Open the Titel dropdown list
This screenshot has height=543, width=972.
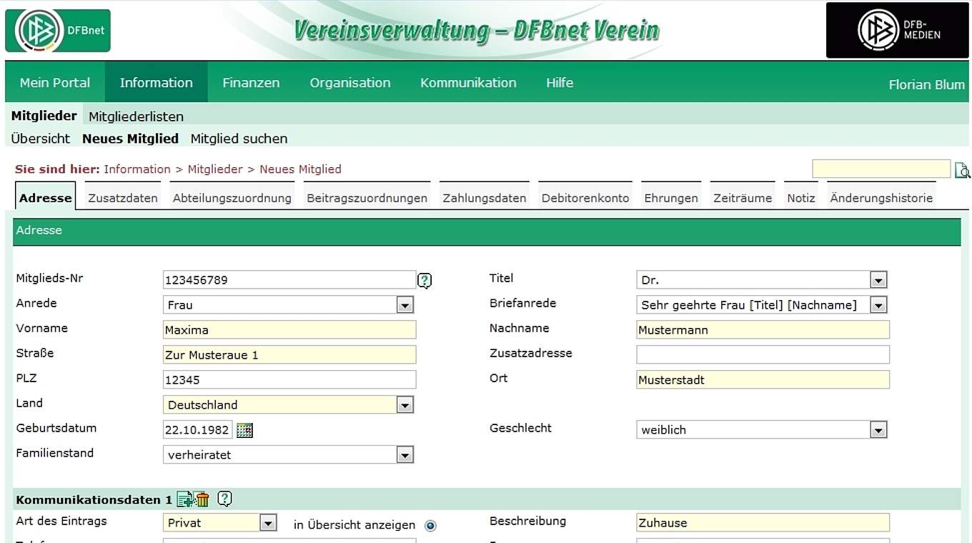[x=878, y=281]
